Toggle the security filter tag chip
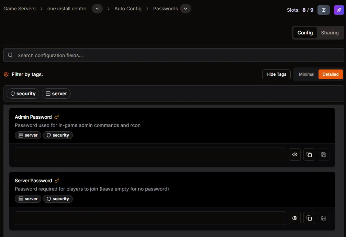Screen dimensions: 346x237 point(22,93)
